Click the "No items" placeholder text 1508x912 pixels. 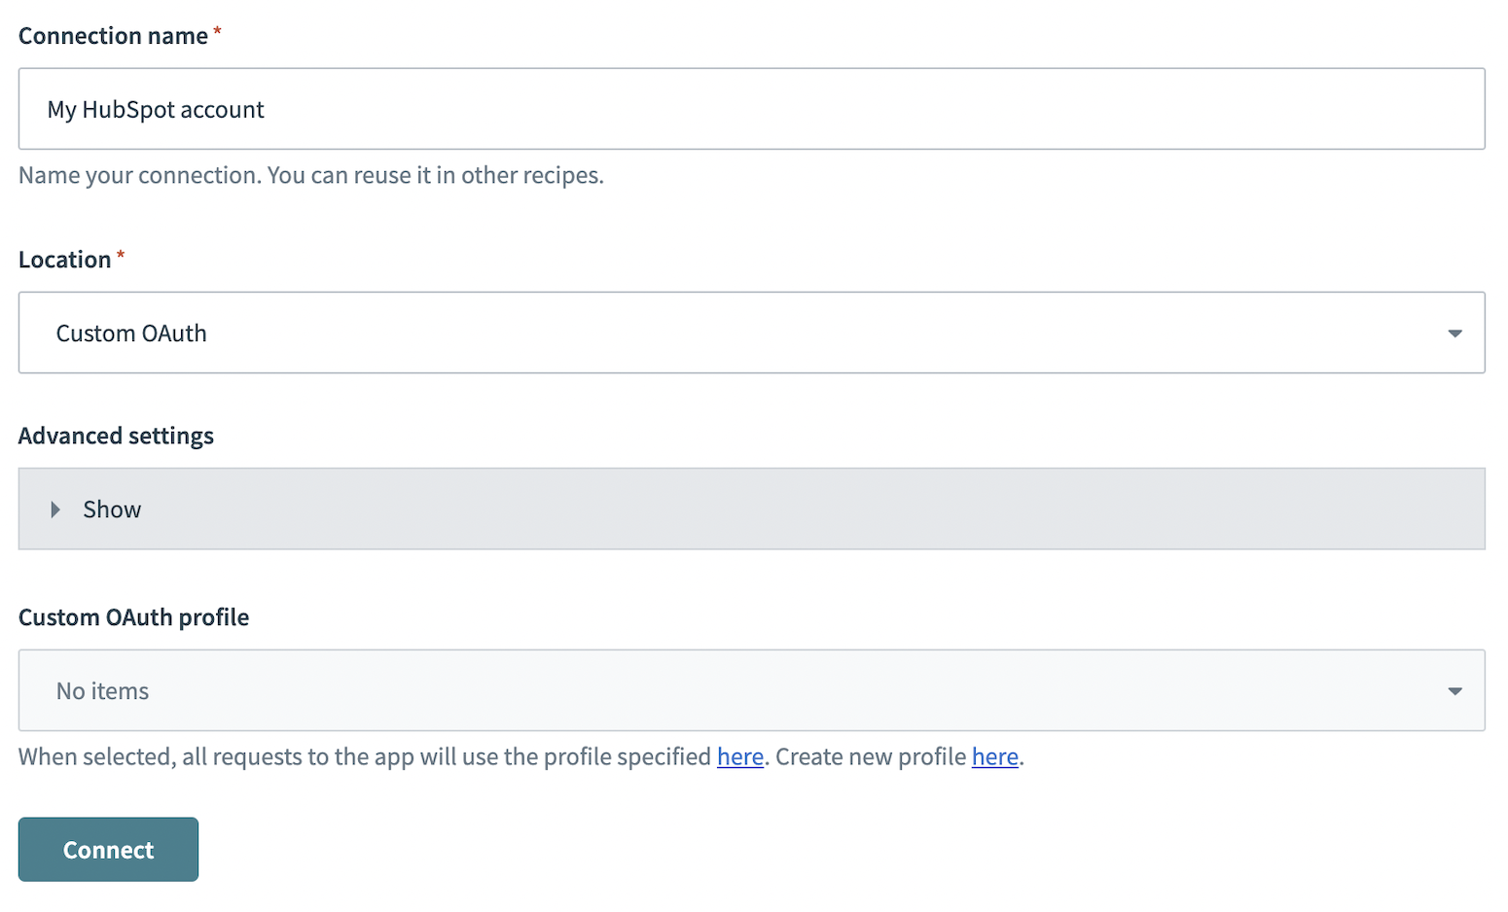click(102, 691)
